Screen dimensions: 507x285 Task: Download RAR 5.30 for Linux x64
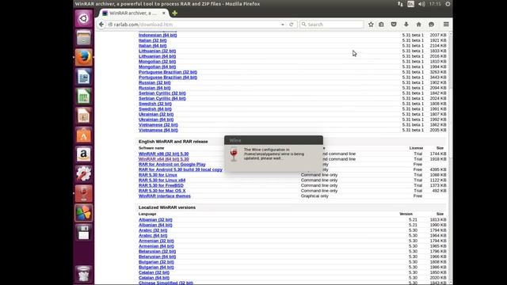(x=162, y=180)
